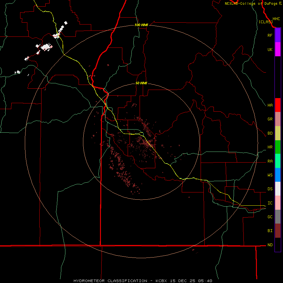Click the HA red legend swatch
Viewport: 283px width, 283px height.
click(278, 105)
